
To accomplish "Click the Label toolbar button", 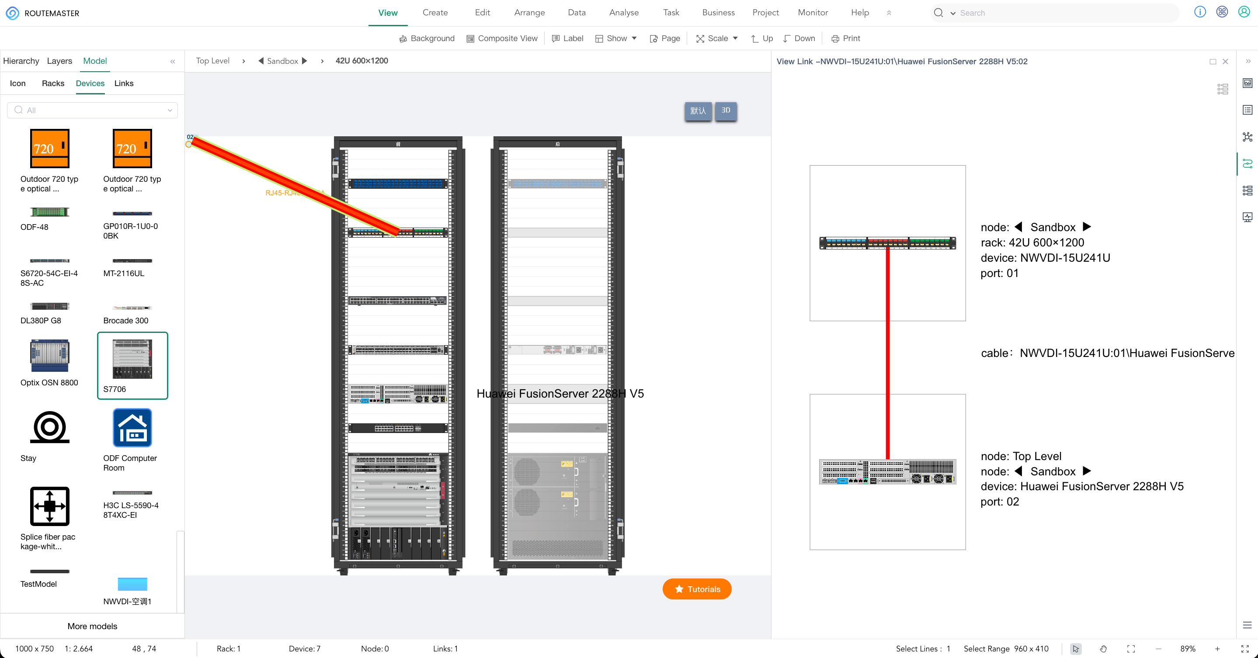I will (567, 38).
